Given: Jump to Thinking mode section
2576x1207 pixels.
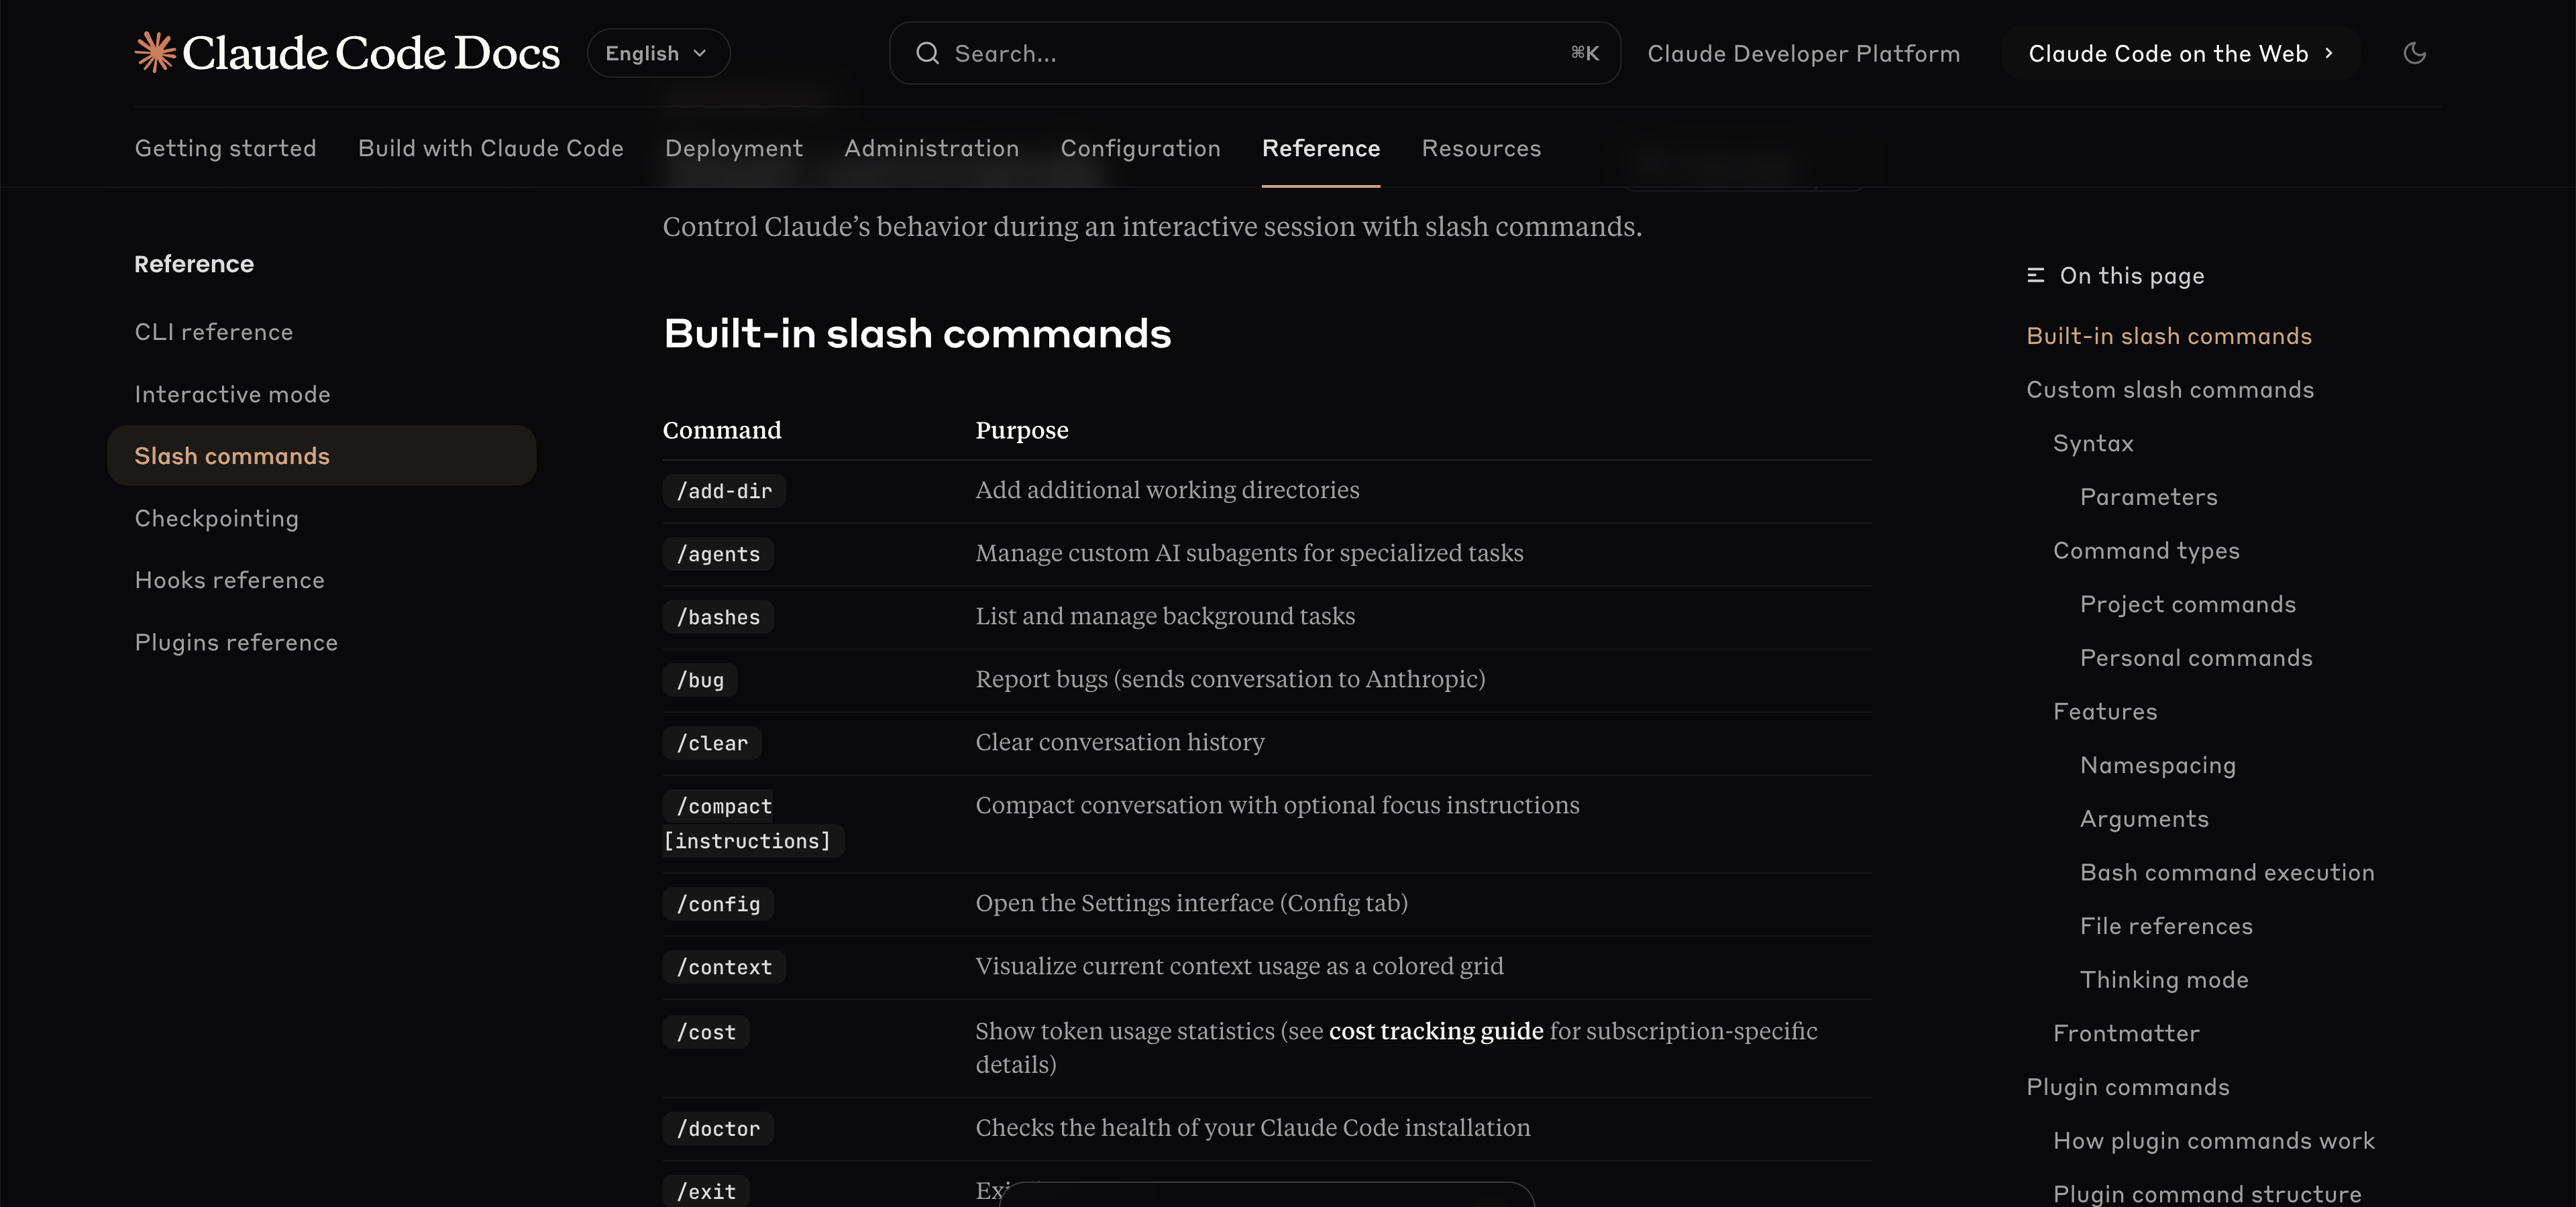Looking at the screenshot, I should (x=2163, y=979).
